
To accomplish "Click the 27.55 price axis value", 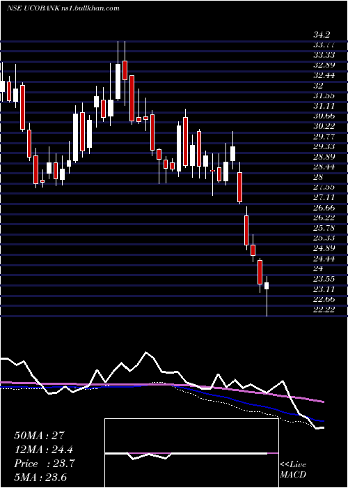I will [x=324, y=187].
